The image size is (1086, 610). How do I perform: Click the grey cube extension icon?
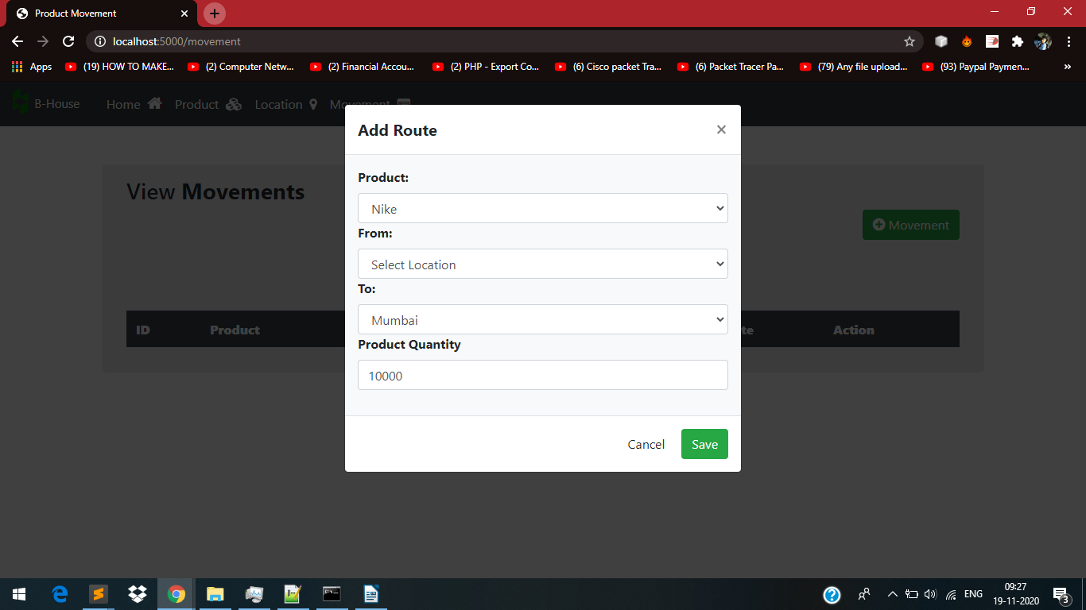pos(941,41)
